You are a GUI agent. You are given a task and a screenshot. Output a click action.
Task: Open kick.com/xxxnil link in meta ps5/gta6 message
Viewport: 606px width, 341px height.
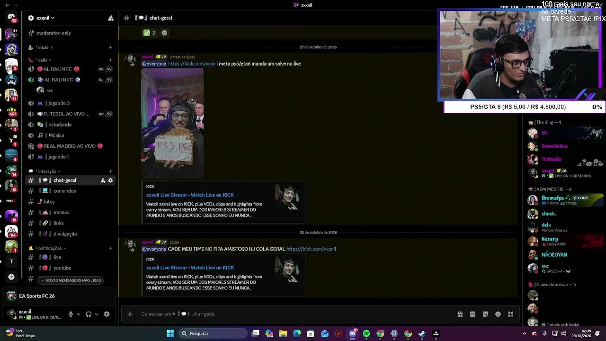pyautogui.click(x=193, y=63)
